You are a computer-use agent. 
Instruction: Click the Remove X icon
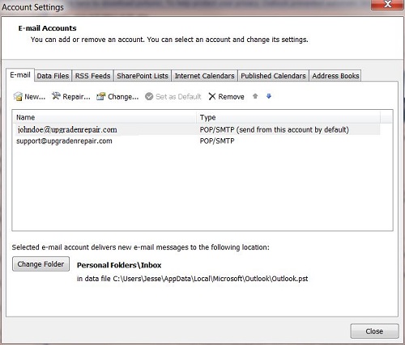pos(212,96)
